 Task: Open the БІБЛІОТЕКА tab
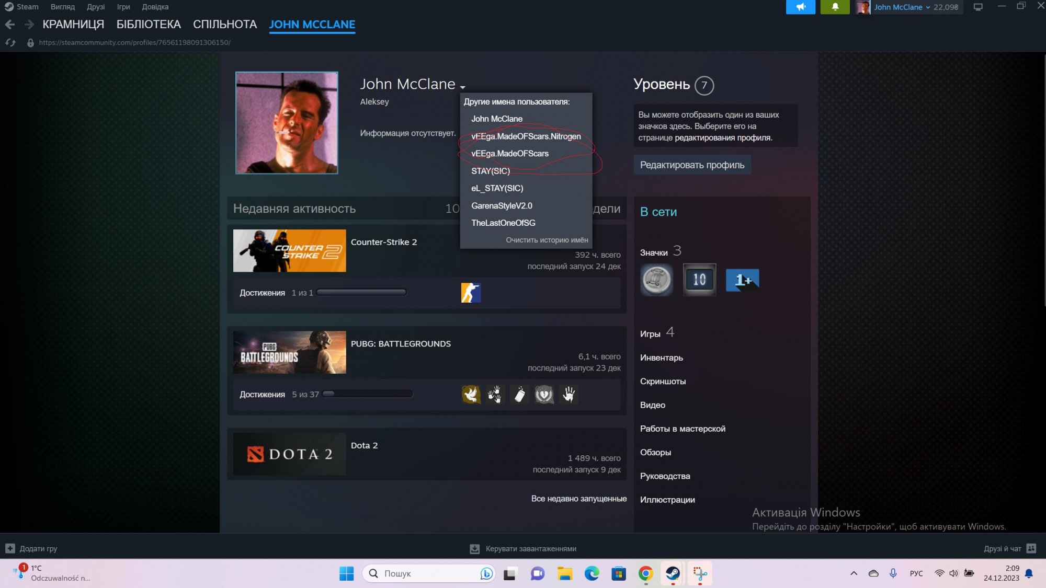(149, 25)
